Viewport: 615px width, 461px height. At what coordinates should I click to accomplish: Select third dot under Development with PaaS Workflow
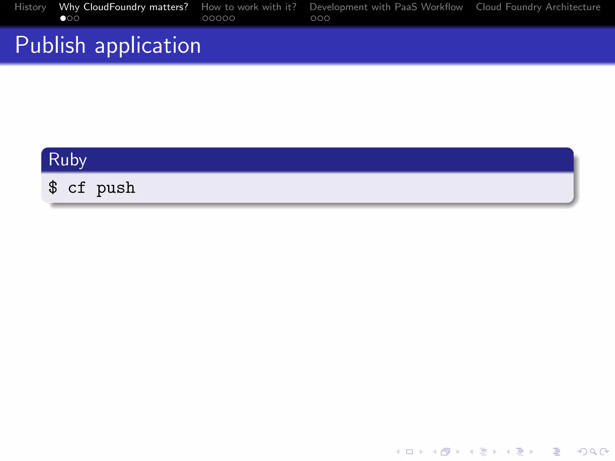pyautogui.click(x=327, y=18)
